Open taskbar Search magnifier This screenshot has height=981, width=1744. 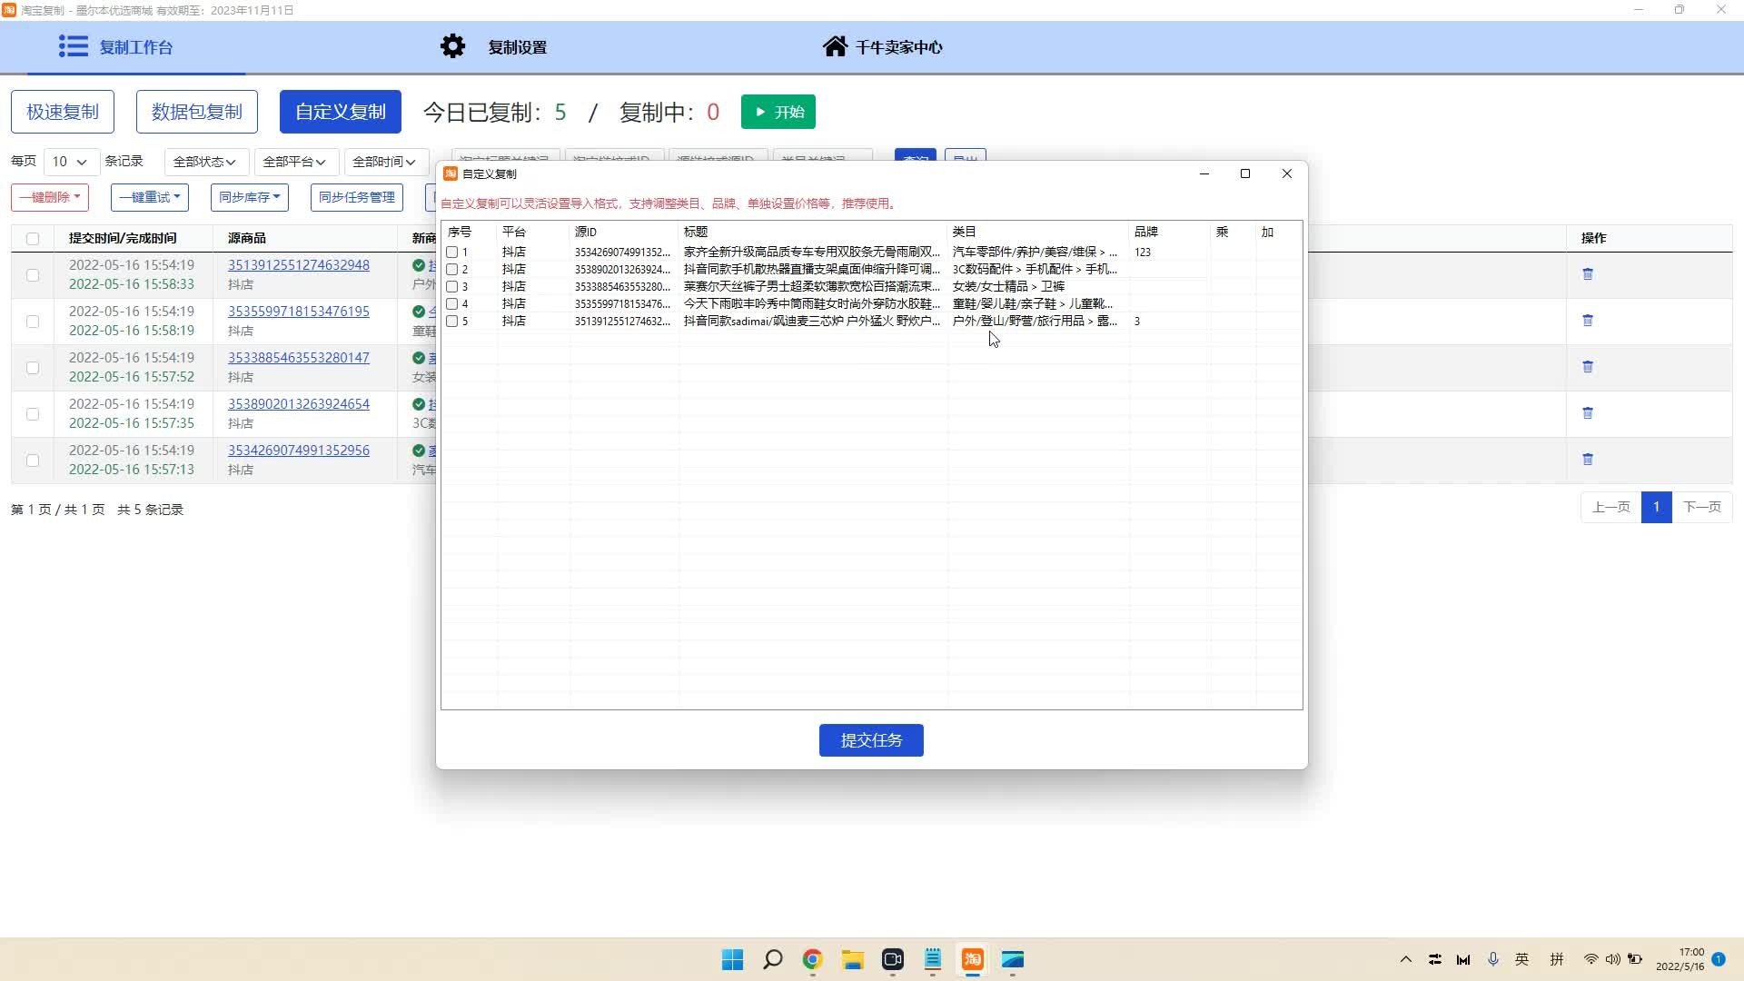[773, 959]
